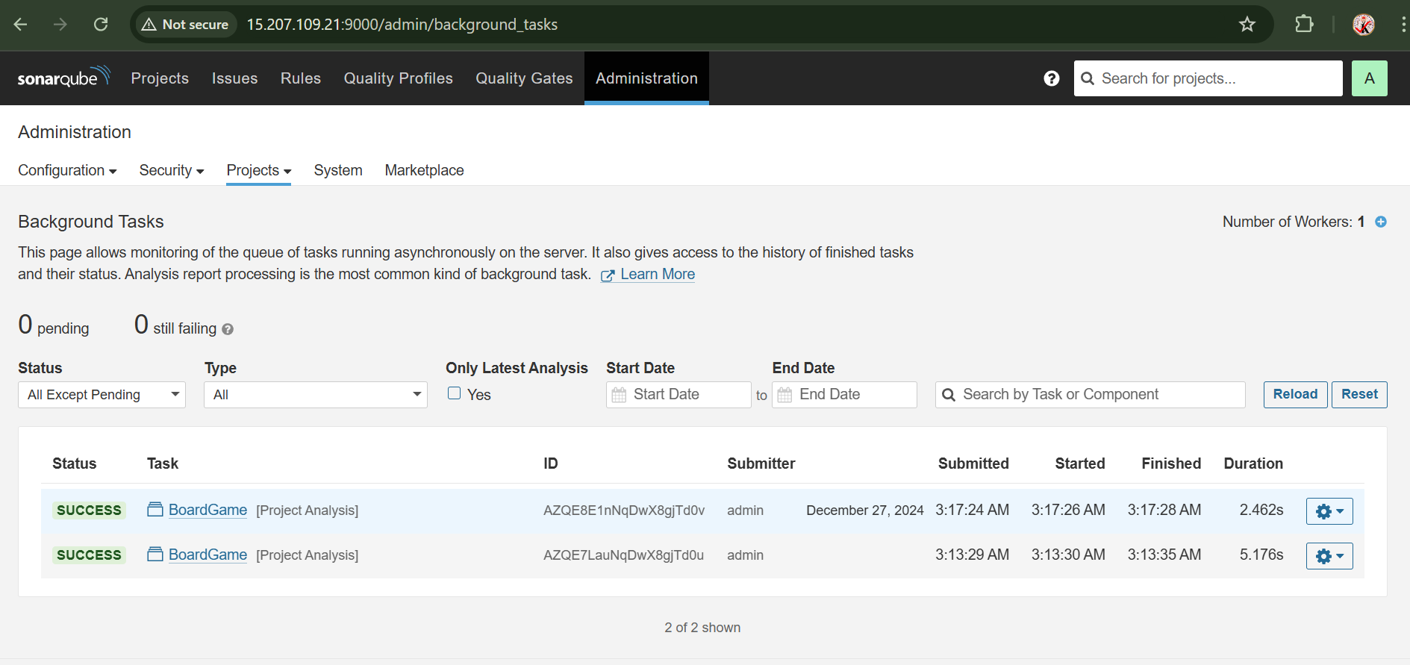
Task: Click the still failing help tooltip icon
Action: (228, 329)
